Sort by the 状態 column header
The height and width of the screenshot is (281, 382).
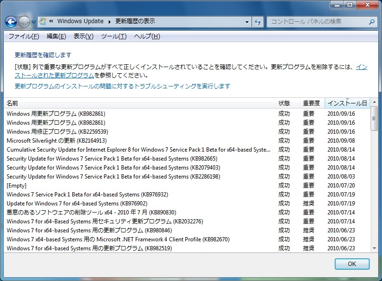coord(287,103)
